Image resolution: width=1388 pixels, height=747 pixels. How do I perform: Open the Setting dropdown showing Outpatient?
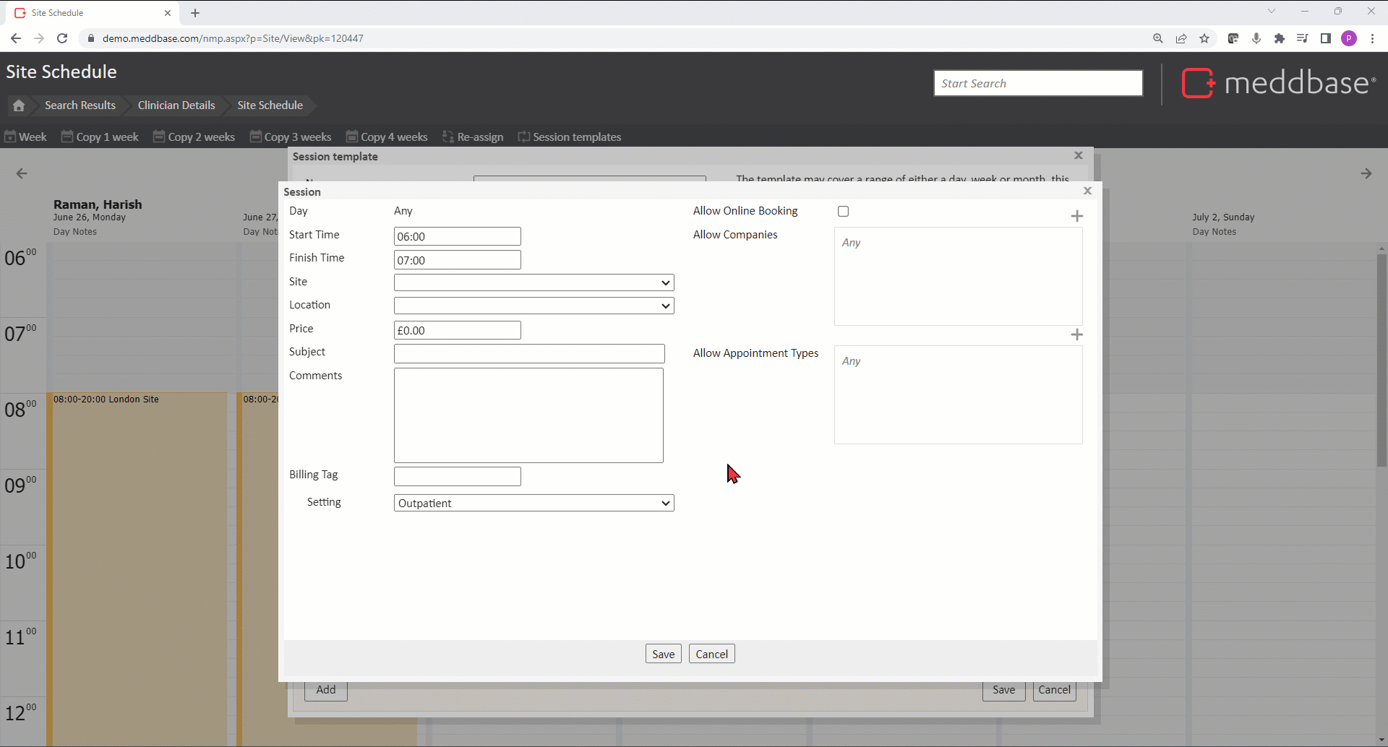pos(534,503)
